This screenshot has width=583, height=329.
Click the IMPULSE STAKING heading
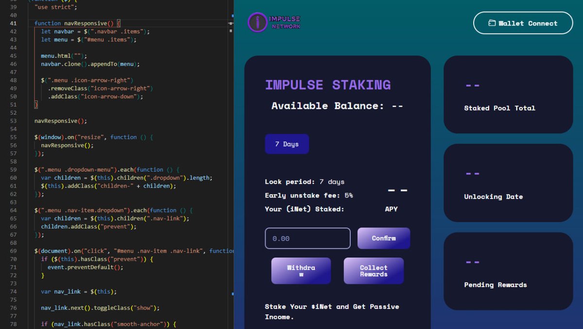point(328,85)
